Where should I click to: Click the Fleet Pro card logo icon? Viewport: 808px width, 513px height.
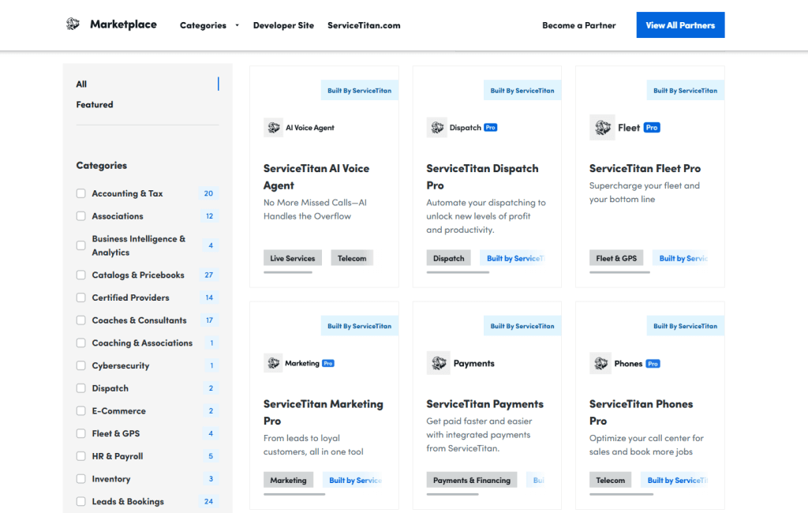tap(602, 128)
